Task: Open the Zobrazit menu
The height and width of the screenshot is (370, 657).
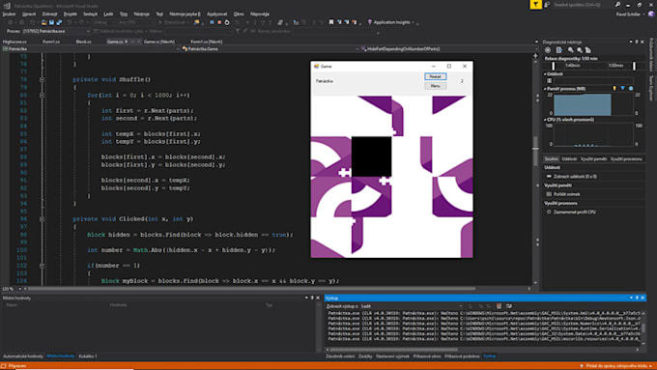Action: [x=49, y=14]
